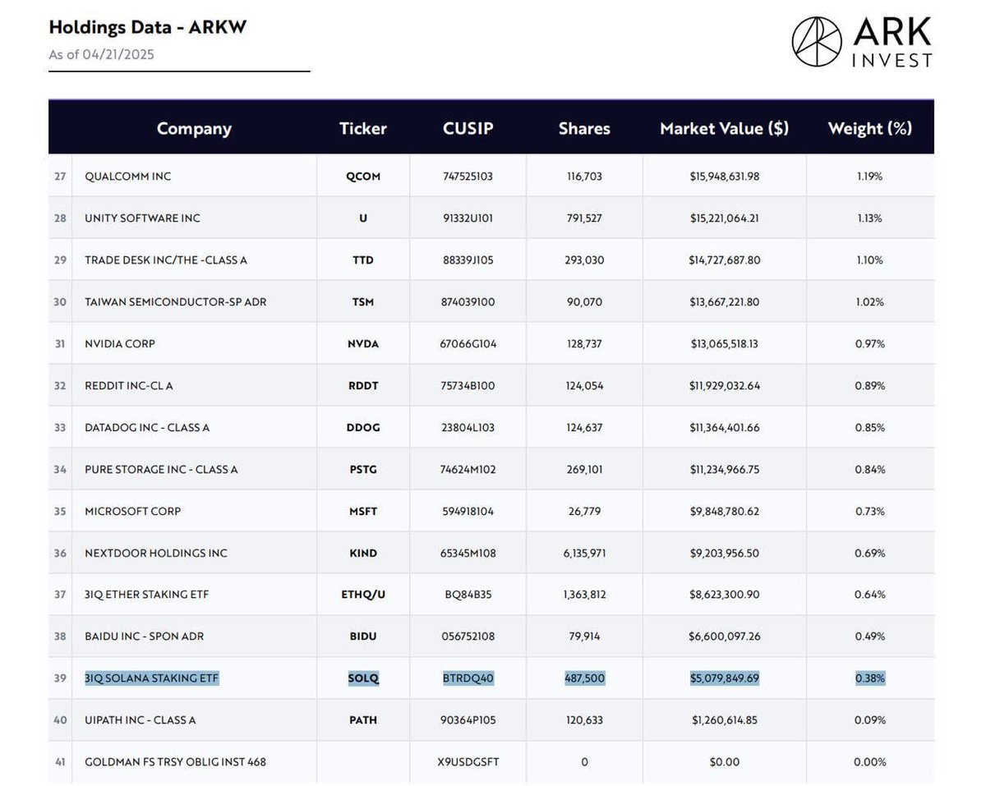Screen dimensions: 986x786
Task: Select NVIDIA CORP company name
Action: (x=119, y=344)
